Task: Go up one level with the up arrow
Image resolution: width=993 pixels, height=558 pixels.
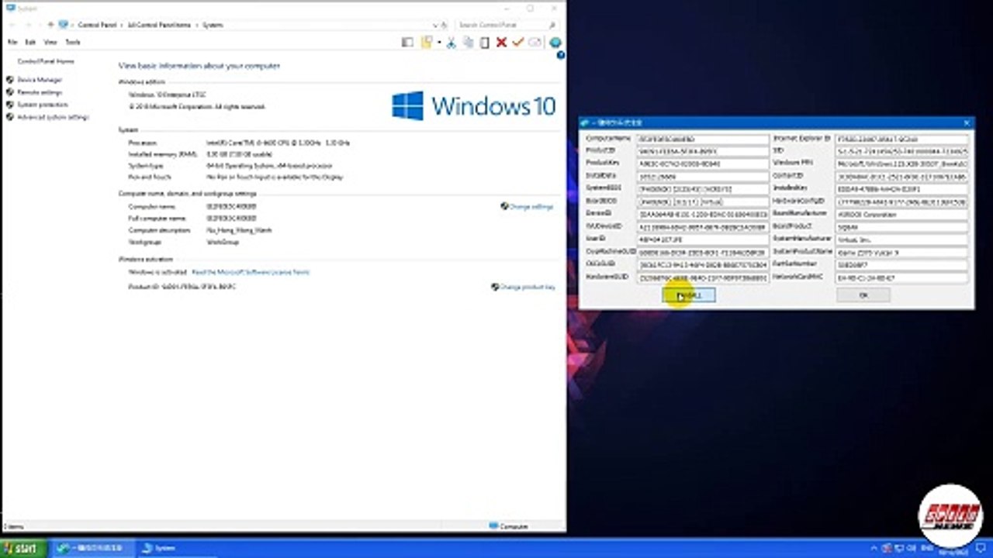Action: click(x=51, y=25)
